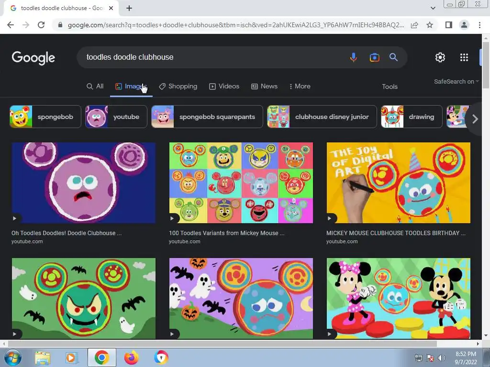This screenshot has height=367, width=490.
Task: Click the browser forward arrow
Action: coord(26,25)
